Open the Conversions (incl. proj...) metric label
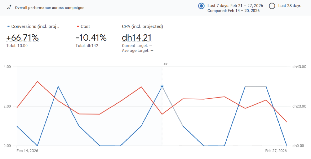This screenshot has width=311, height=159. coord(35,27)
